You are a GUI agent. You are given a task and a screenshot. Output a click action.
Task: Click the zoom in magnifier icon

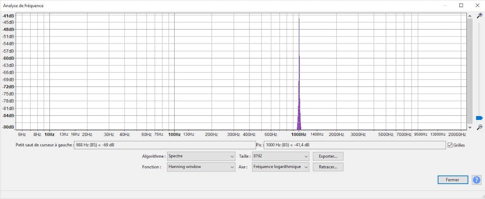point(480,16)
